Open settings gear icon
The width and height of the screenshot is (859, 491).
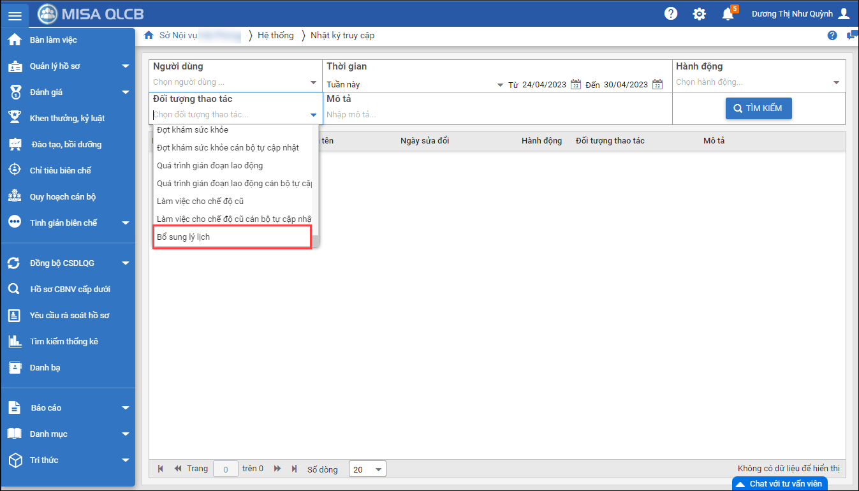click(x=700, y=14)
